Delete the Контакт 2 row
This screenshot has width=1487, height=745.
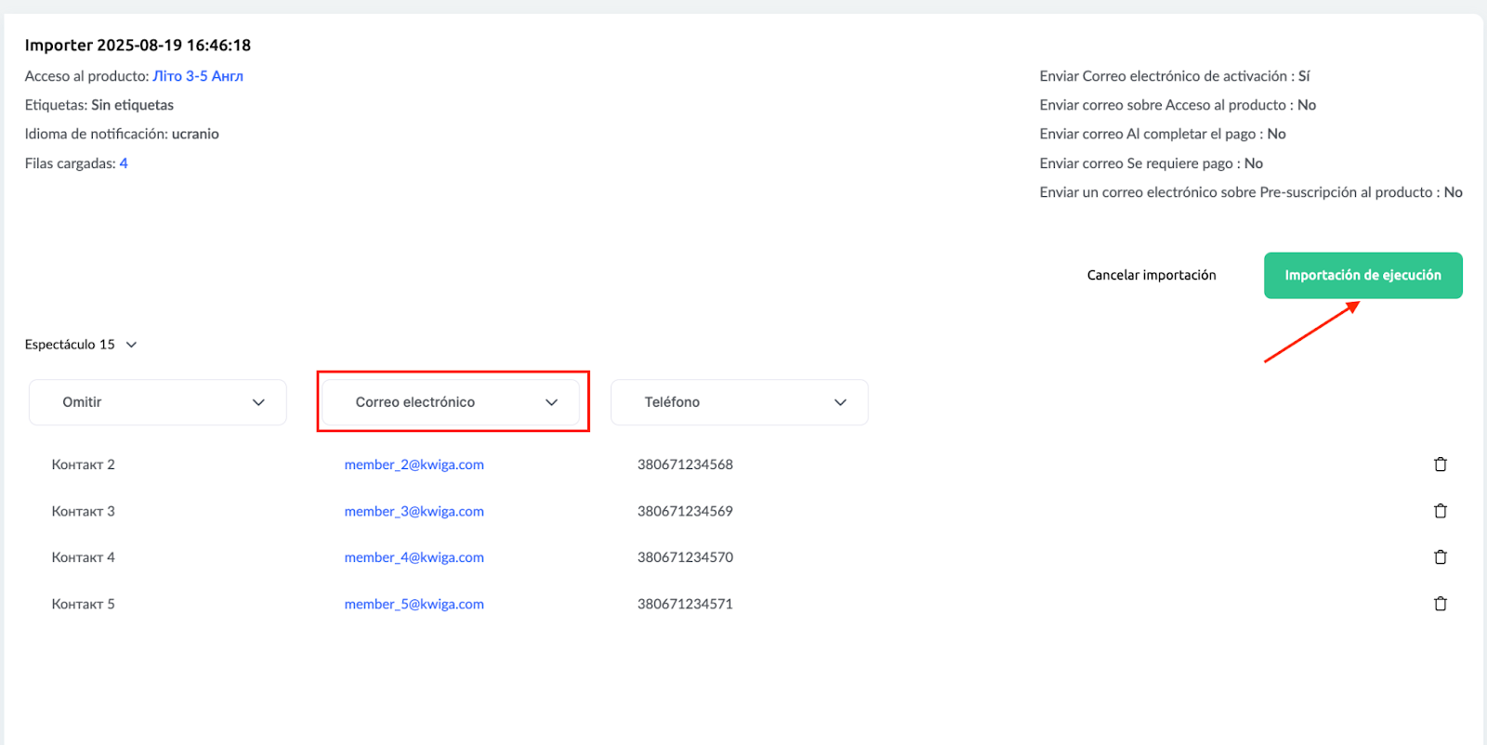click(x=1440, y=464)
